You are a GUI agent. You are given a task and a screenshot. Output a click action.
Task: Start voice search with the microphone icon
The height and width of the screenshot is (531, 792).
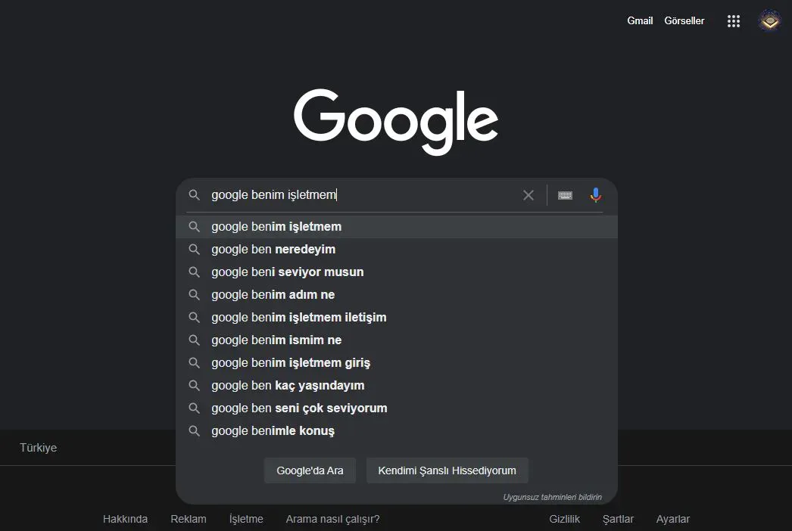coord(596,195)
